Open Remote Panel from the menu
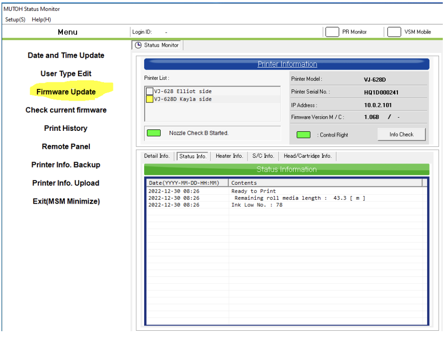The image size is (448, 343). (x=66, y=146)
